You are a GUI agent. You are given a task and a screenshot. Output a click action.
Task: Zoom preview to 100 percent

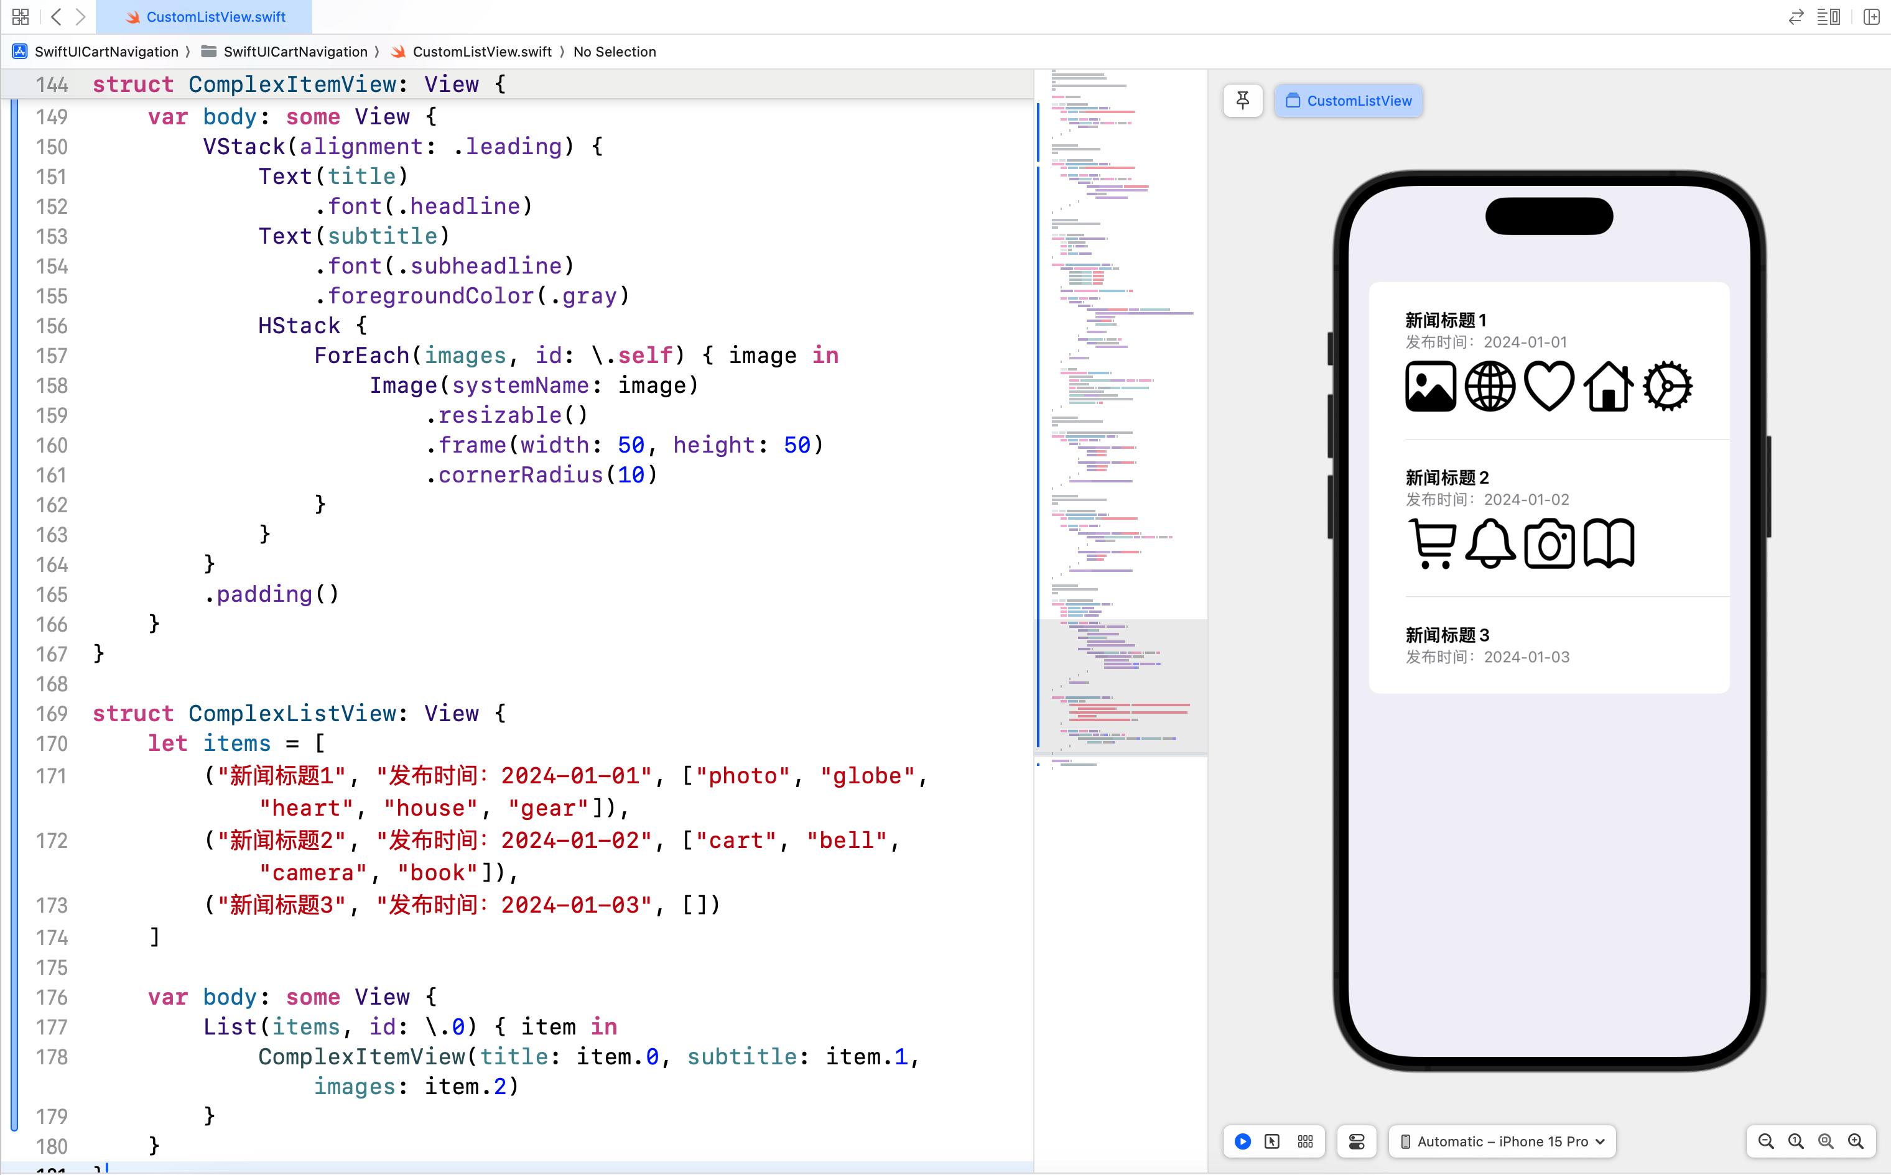pos(1795,1141)
